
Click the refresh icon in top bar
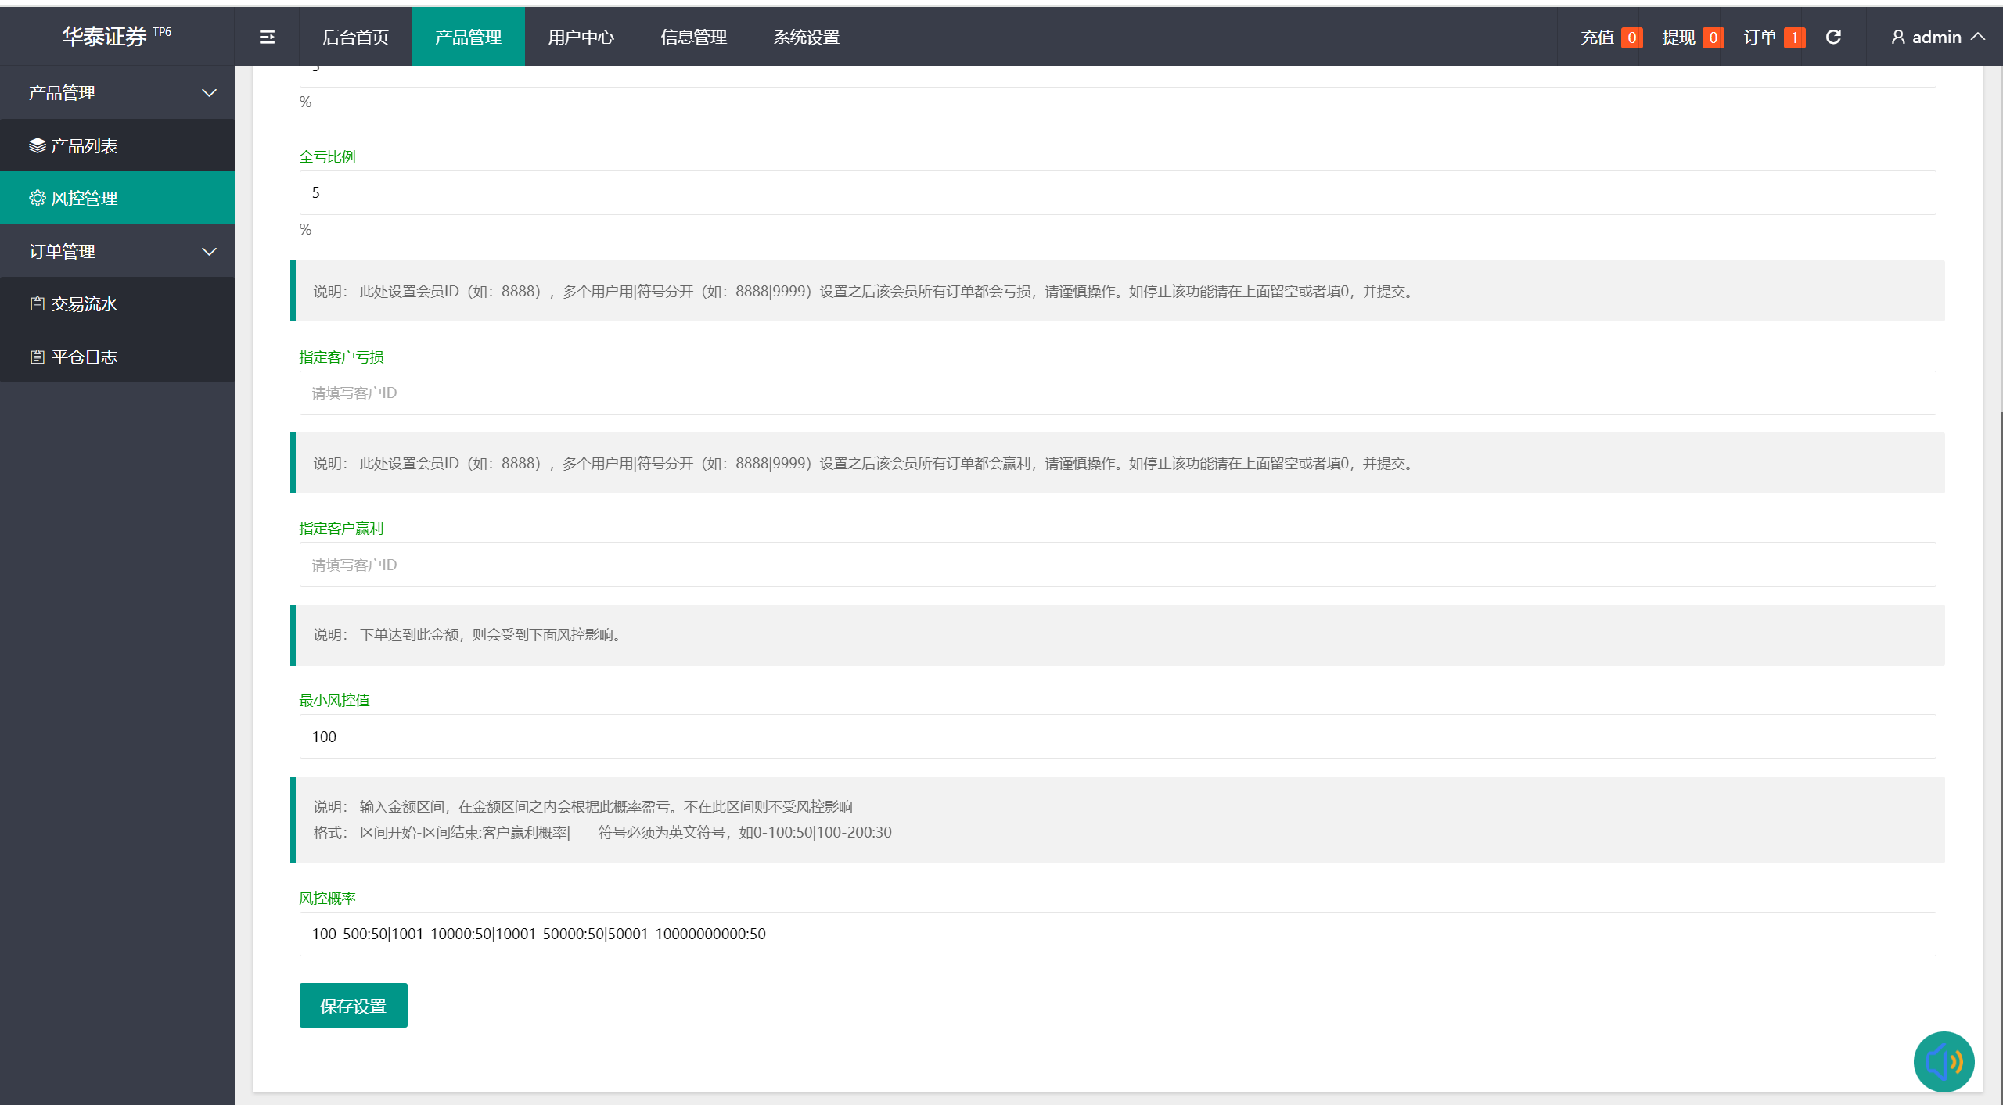1833,37
